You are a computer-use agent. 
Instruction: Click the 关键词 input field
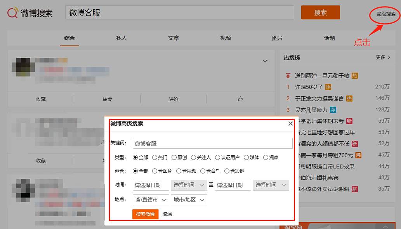pyautogui.click(x=212, y=143)
